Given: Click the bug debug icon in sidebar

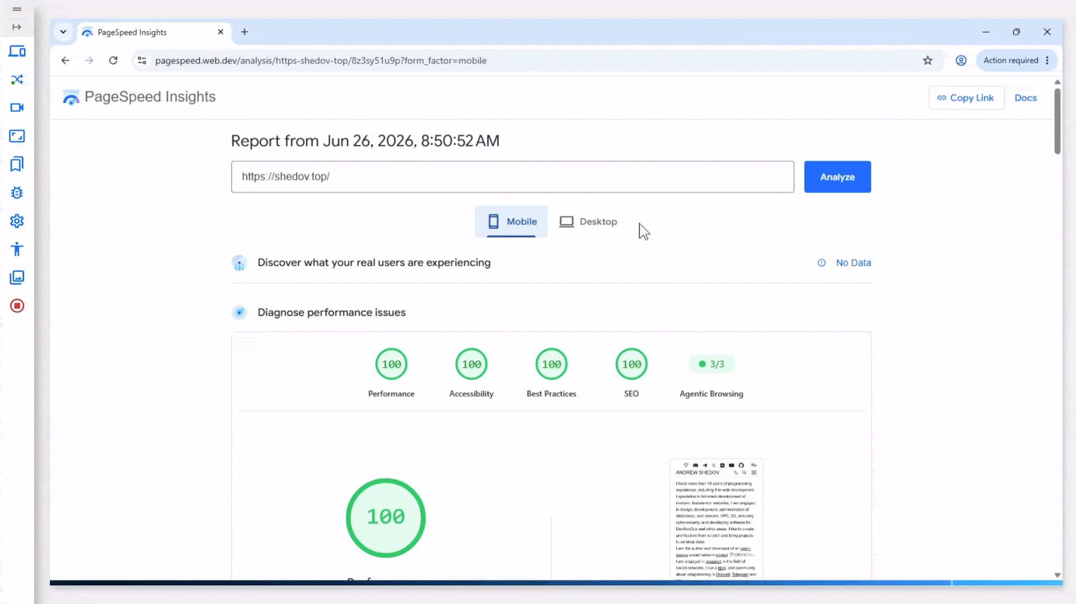Looking at the screenshot, I should (17, 193).
